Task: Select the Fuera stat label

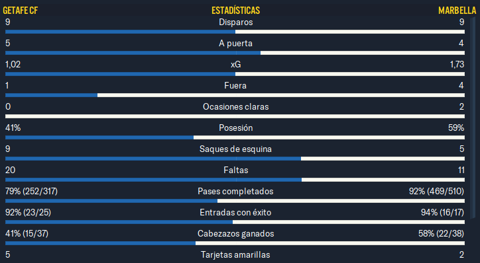Action: [x=235, y=85]
